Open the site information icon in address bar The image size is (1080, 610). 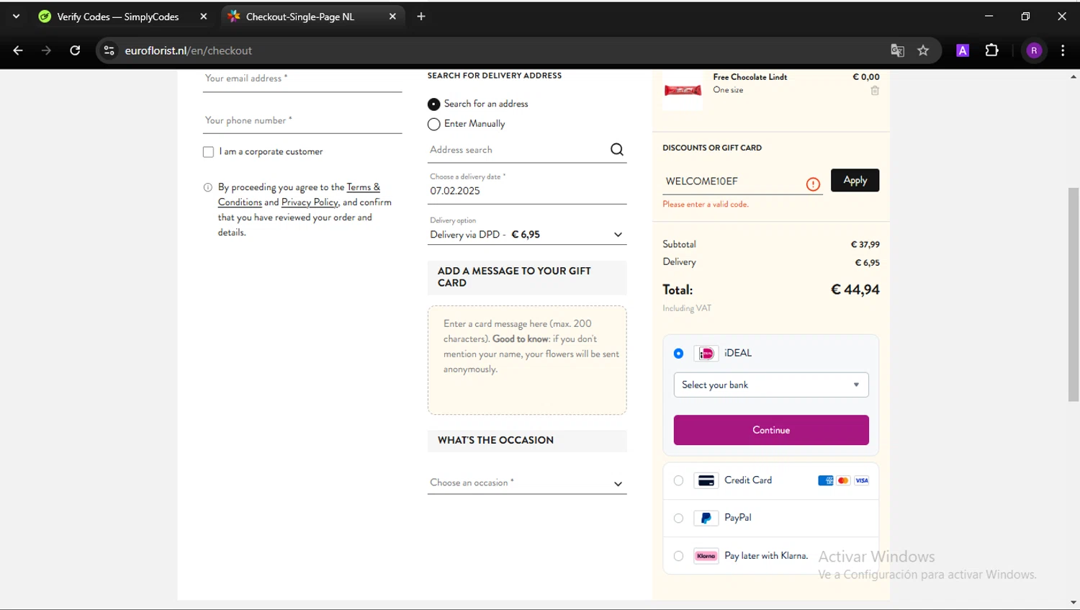[x=109, y=50]
